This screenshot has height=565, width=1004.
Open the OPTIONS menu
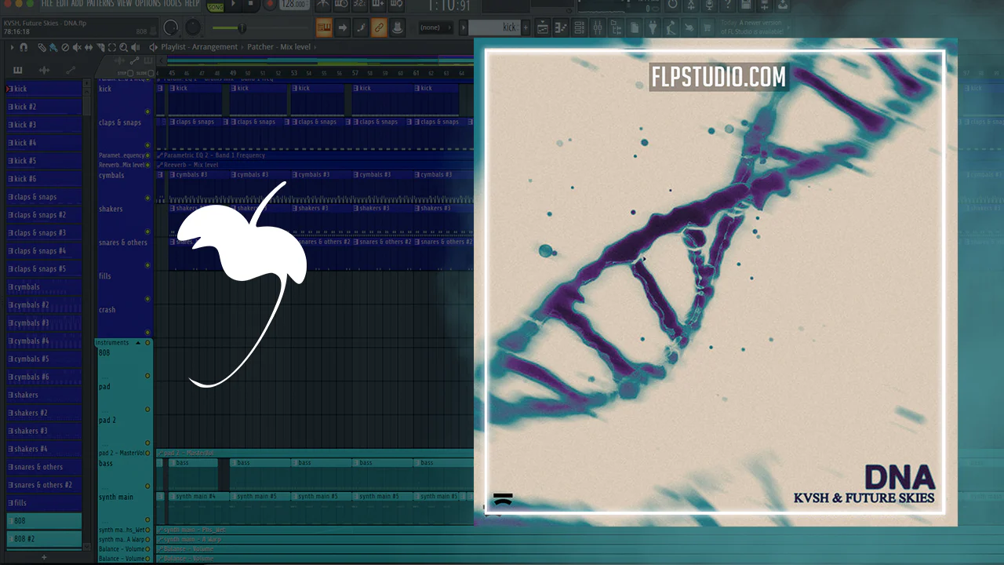coord(147,3)
